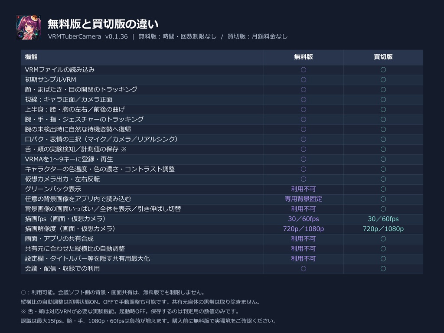Click 腕・手・指・ジェスチャーのトラッキング label
The width and height of the screenshot is (444, 333).
[x=84, y=119]
